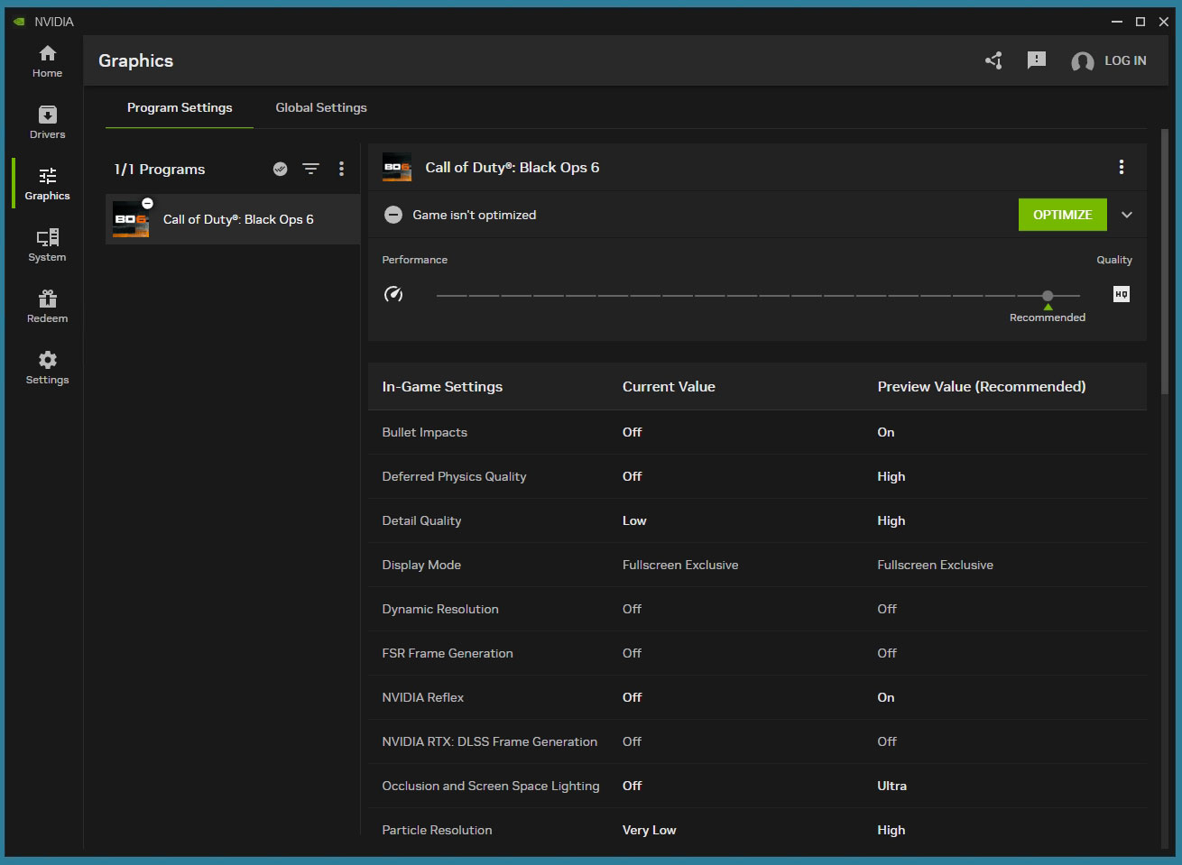Click the share icon in header
This screenshot has height=865, width=1182.
[x=993, y=60]
